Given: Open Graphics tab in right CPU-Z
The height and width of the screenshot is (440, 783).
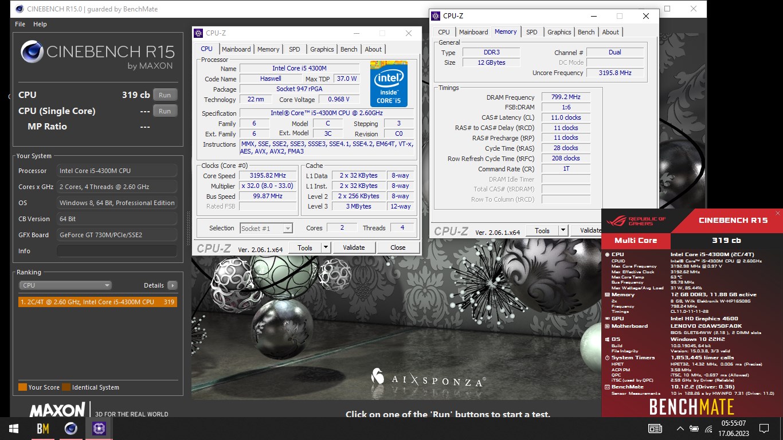Looking at the screenshot, I should [x=559, y=32].
